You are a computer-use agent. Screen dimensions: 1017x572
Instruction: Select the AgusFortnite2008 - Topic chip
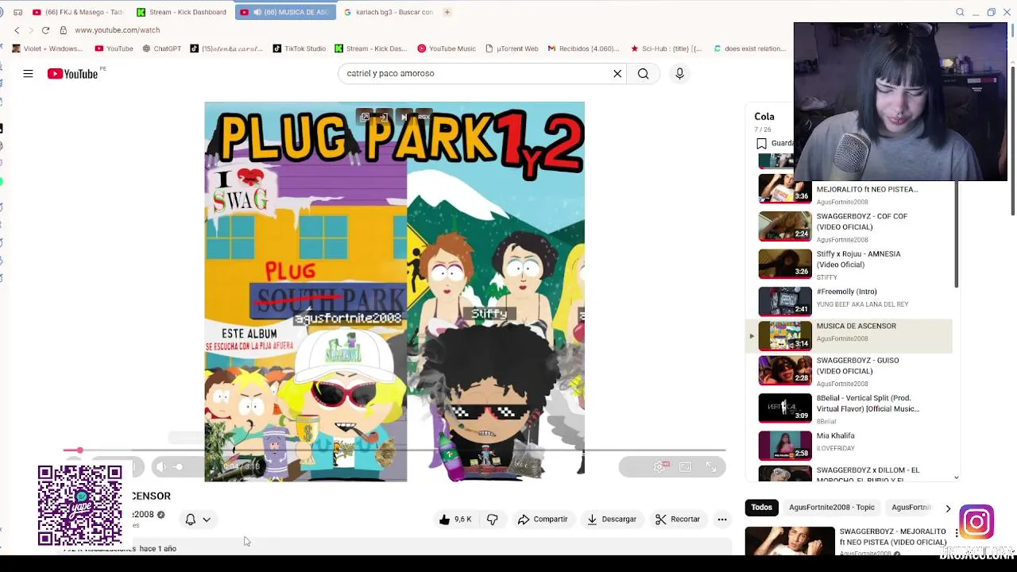[832, 508]
